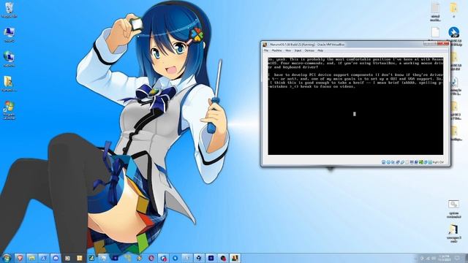Click the mouse integration status indicator
Screen dimensions: 468x263
click(426, 162)
